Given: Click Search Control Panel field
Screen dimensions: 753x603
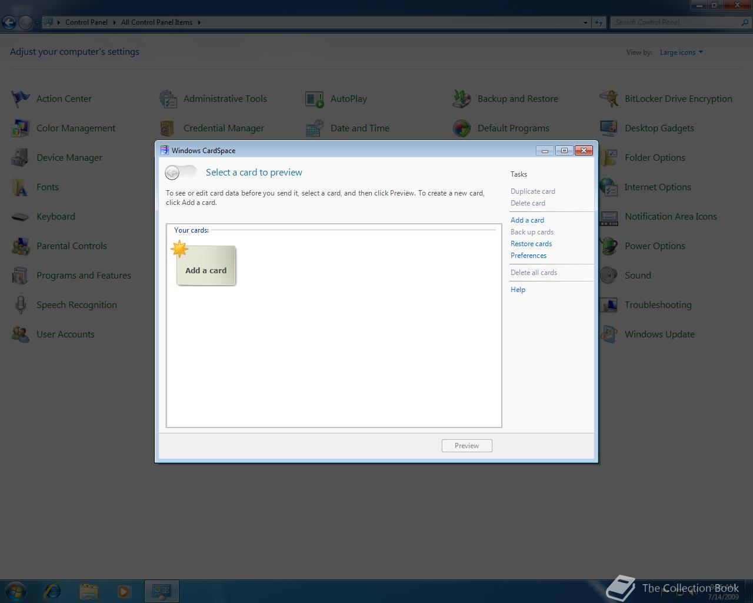Looking at the screenshot, I should (680, 22).
